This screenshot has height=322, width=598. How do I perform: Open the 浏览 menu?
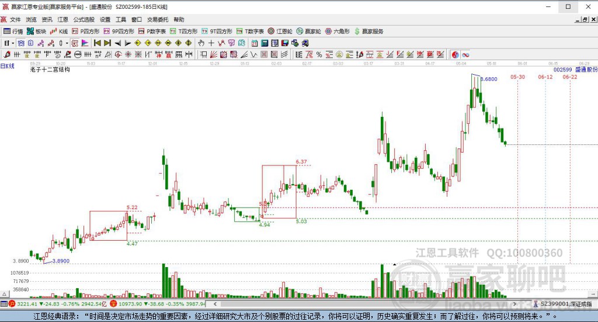point(32,19)
